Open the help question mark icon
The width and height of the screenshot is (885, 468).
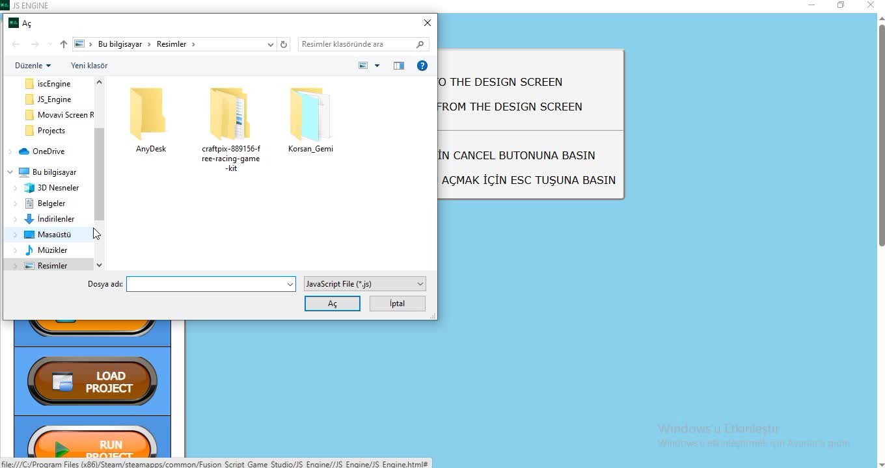[422, 66]
